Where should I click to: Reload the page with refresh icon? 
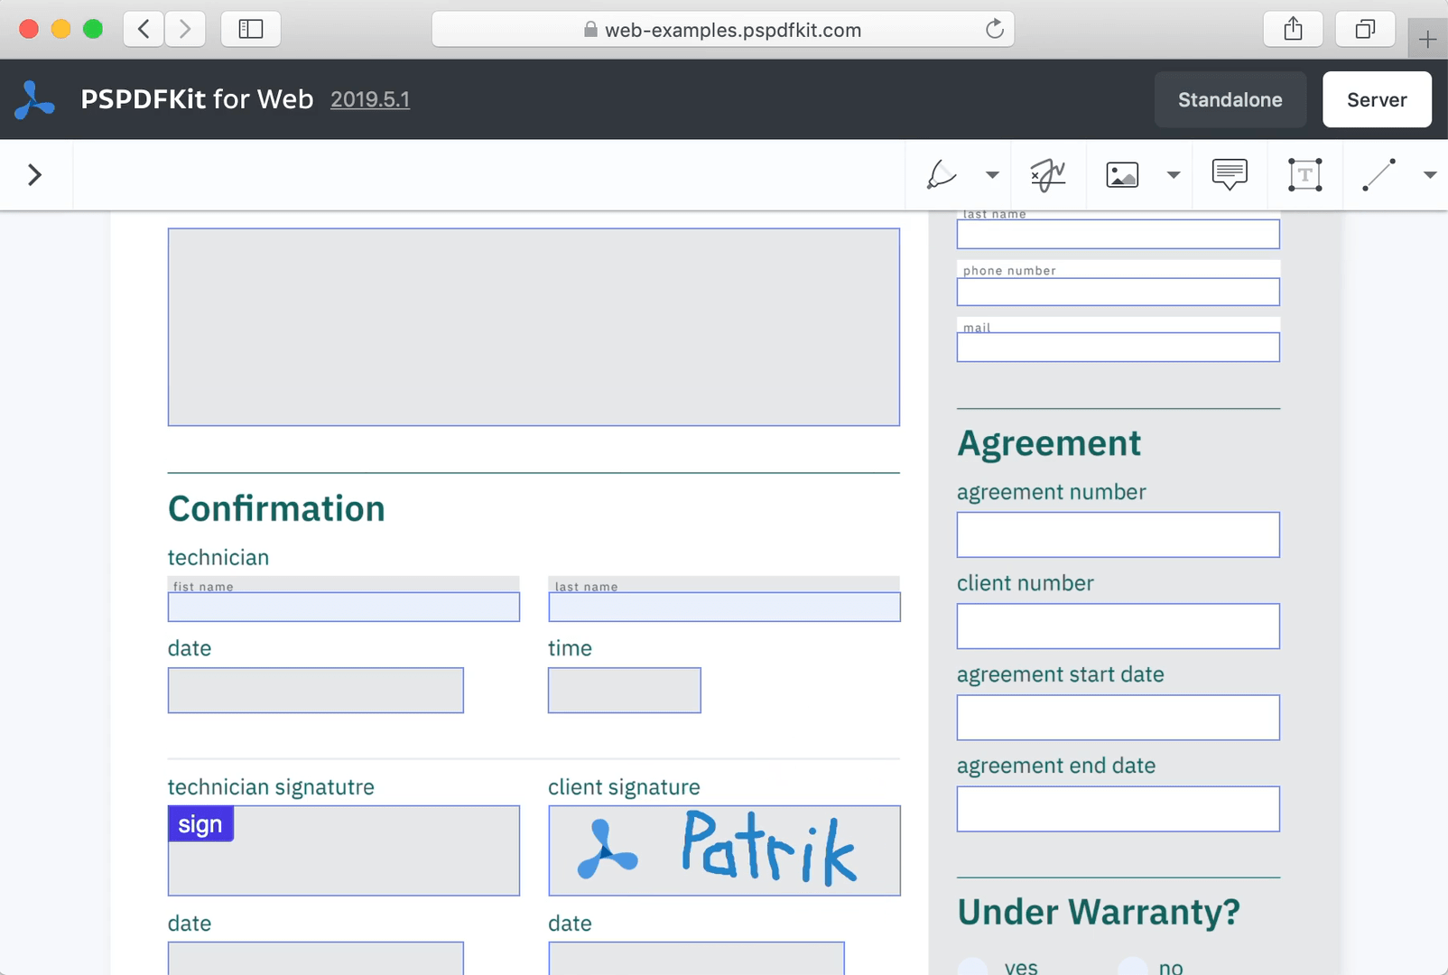point(994,30)
